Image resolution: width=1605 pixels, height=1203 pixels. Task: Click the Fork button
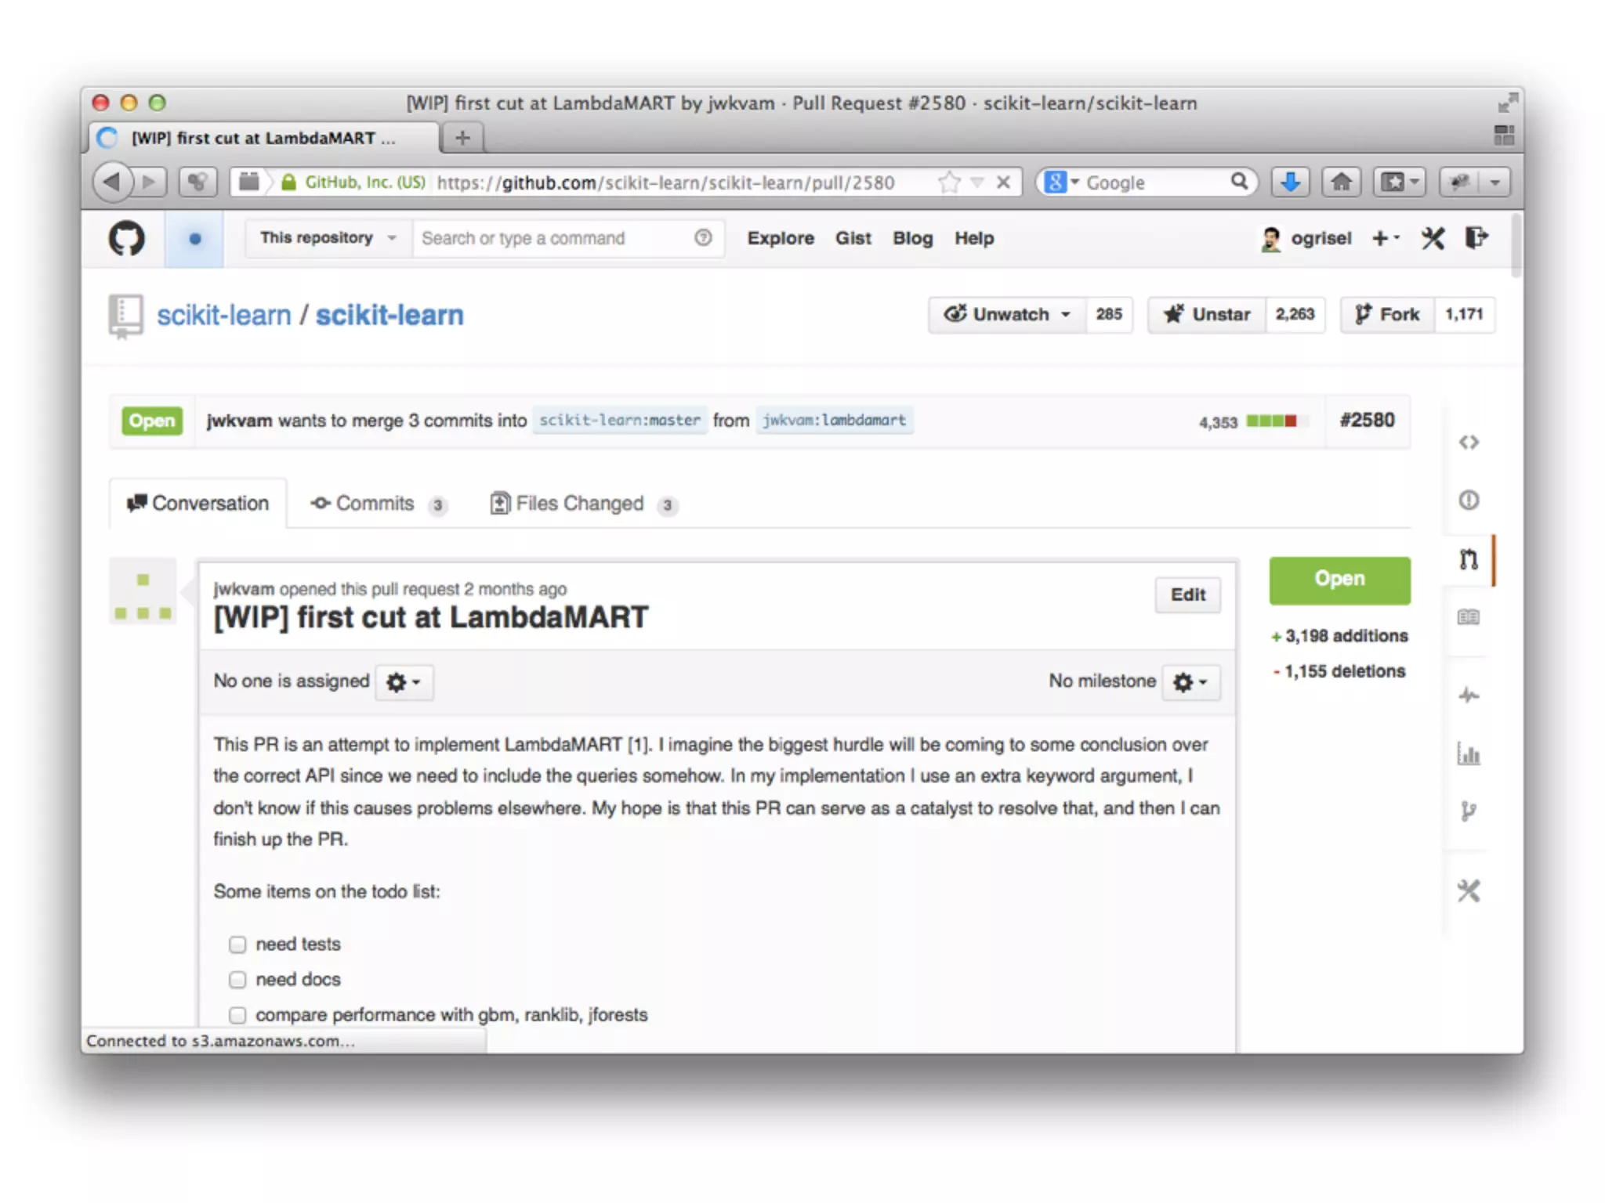point(1388,315)
